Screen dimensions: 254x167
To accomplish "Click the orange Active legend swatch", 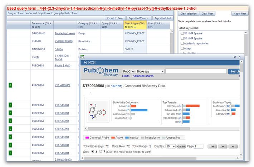I will coord(113,138).
